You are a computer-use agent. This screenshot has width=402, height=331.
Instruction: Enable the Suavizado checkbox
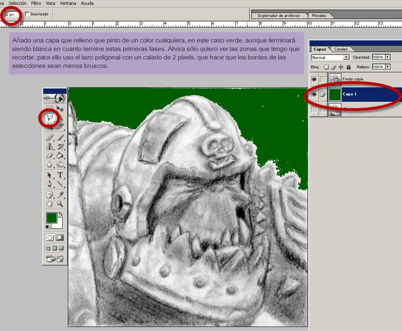coord(27,14)
